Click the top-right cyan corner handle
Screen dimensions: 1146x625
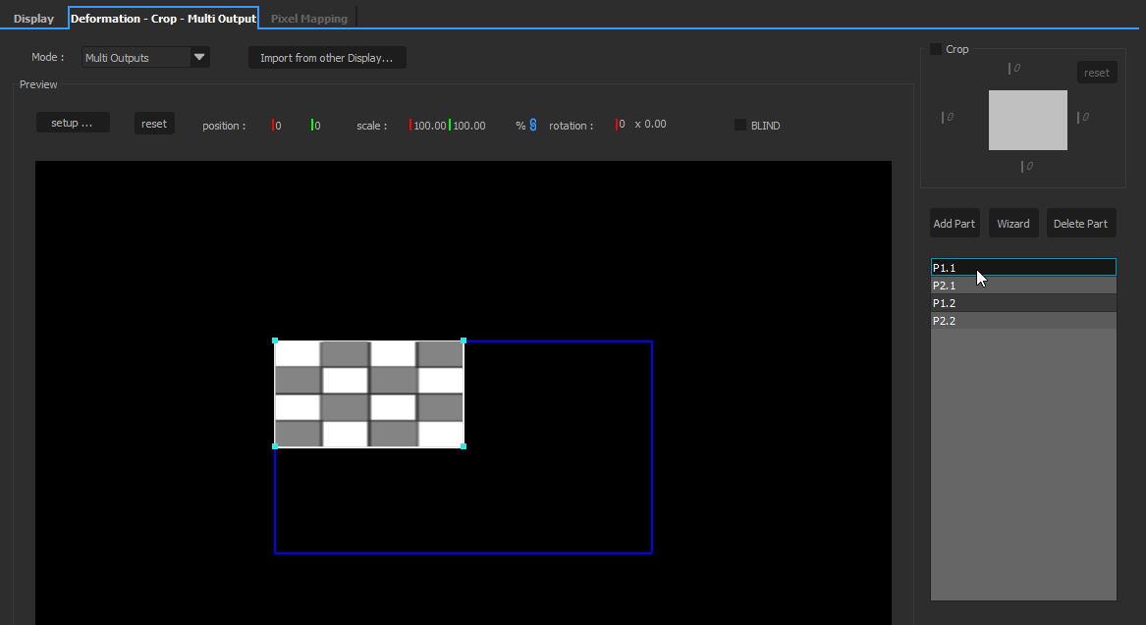coord(464,341)
